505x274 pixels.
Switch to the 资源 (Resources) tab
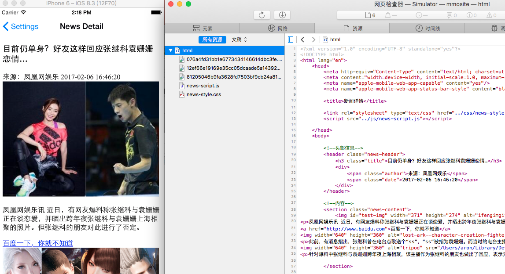[x=352, y=28]
